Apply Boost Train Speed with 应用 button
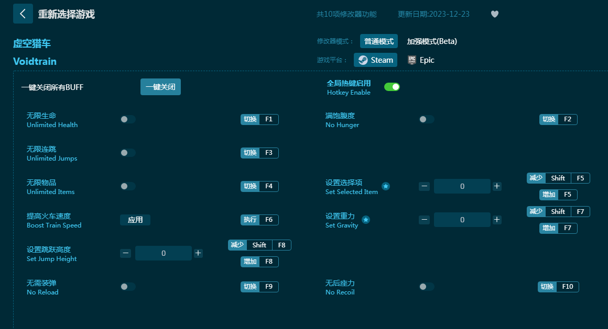Image resolution: width=608 pixels, height=329 pixels. coord(135,220)
